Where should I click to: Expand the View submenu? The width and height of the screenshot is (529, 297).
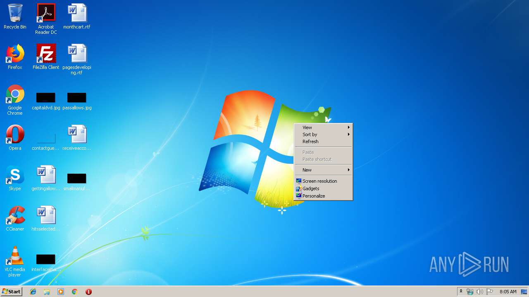(x=323, y=127)
